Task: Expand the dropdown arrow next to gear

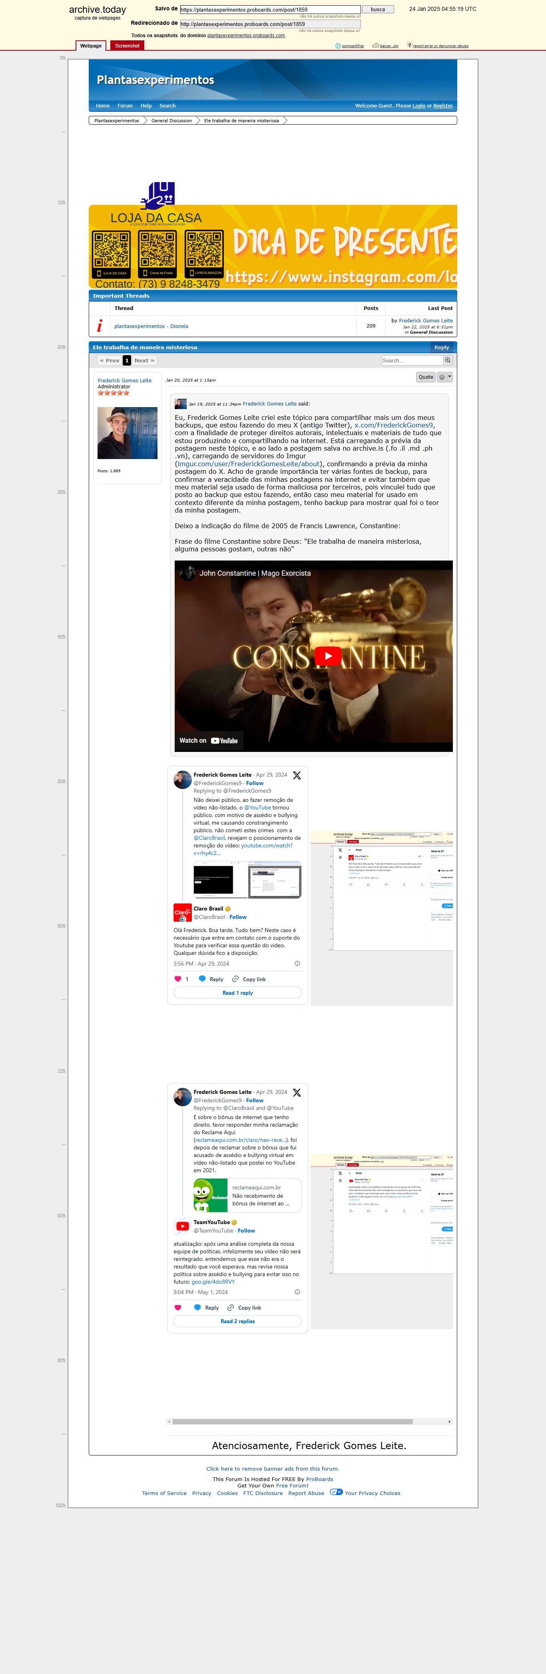Action: pyautogui.click(x=449, y=377)
